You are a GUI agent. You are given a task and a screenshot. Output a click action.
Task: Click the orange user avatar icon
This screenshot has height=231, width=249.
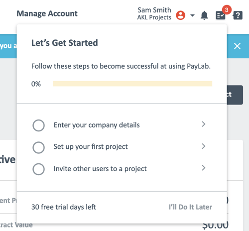[x=181, y=15]
